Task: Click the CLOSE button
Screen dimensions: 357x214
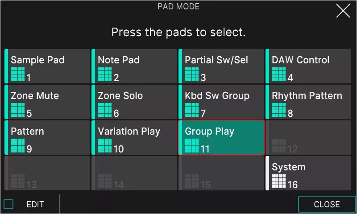Action: point(327,204)
